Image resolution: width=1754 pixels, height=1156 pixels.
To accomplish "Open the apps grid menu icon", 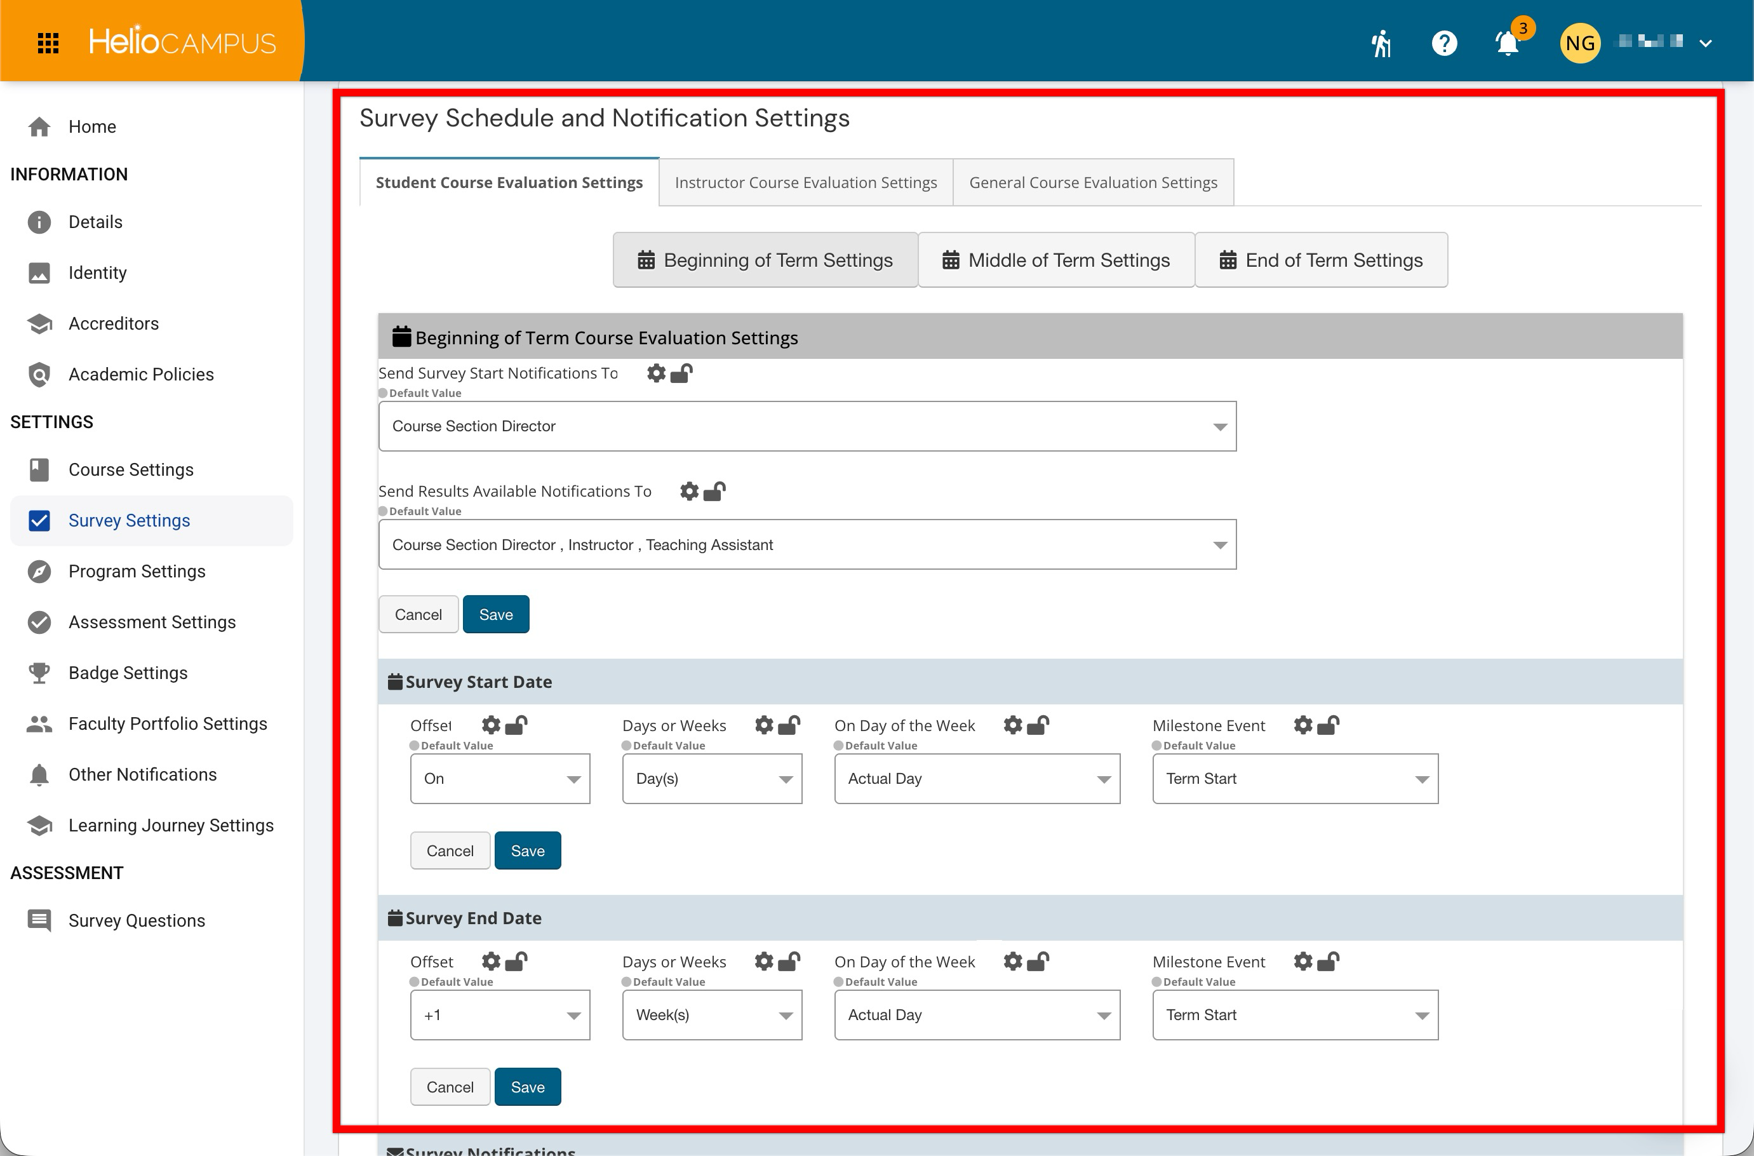I will [48, 43].
